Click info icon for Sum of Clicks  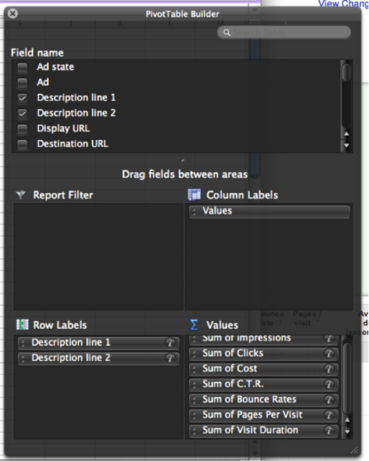click(329, 354)
